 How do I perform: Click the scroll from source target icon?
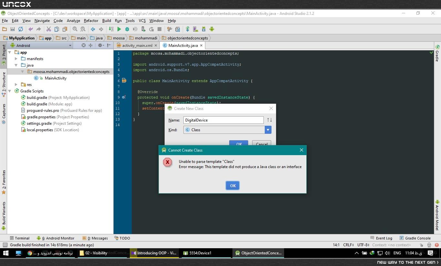coord(84,46)
